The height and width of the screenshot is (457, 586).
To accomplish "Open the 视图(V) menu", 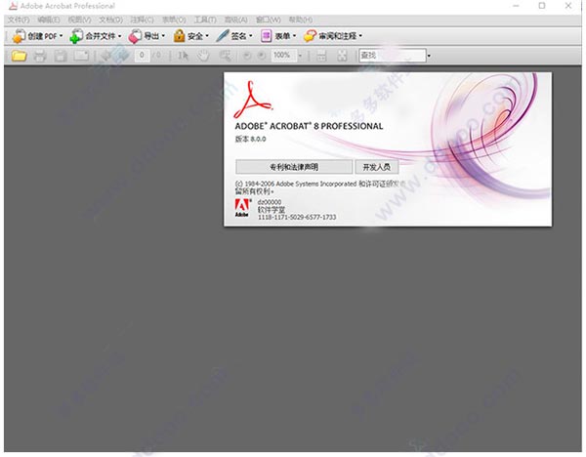I will (x=79, y=20).
